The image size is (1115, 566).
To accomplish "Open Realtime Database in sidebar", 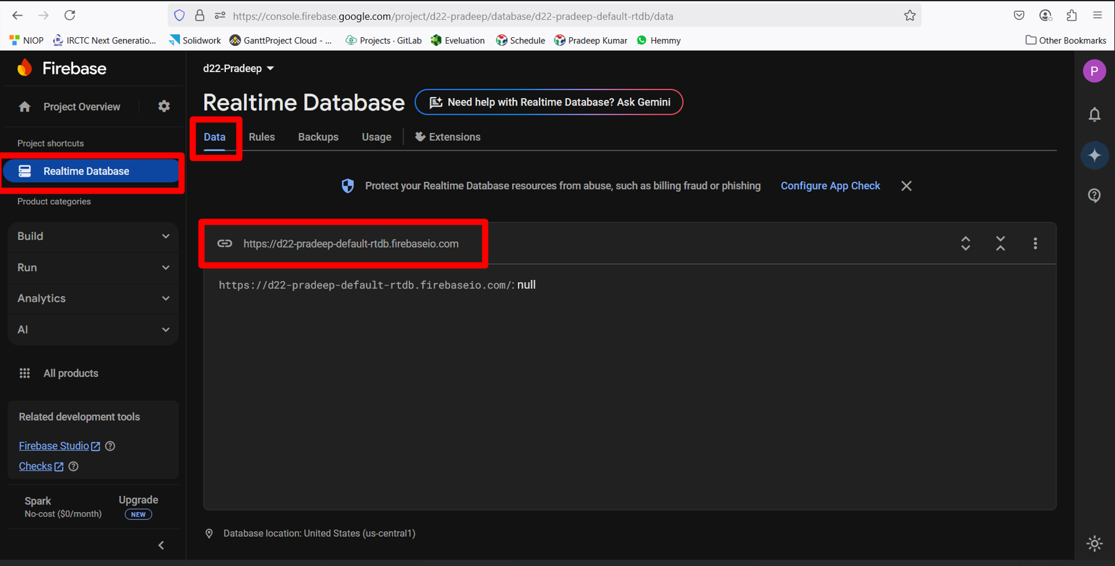I will 92,171.
